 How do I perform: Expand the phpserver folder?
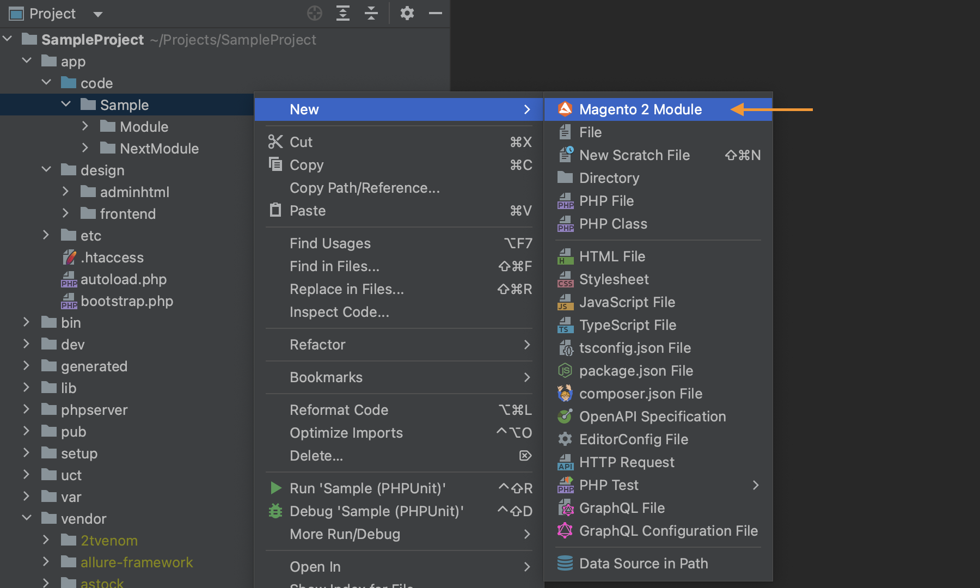27,409
